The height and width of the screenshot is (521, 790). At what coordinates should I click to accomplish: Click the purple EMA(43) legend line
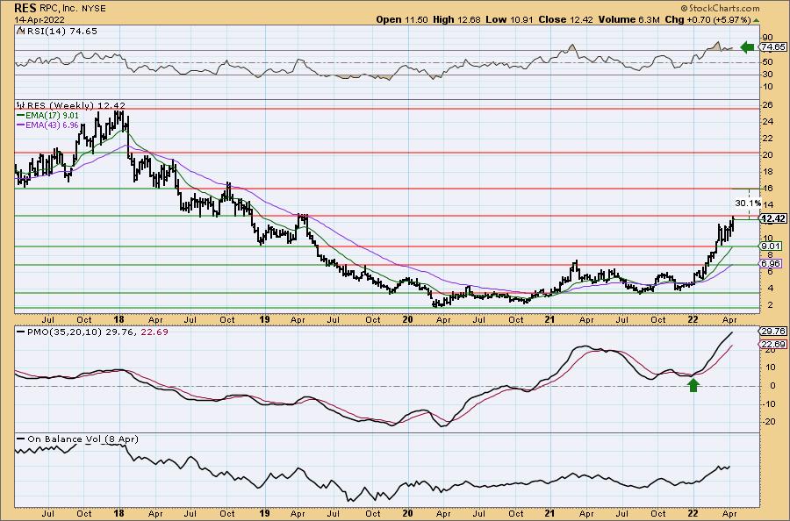tap(21, 125)
